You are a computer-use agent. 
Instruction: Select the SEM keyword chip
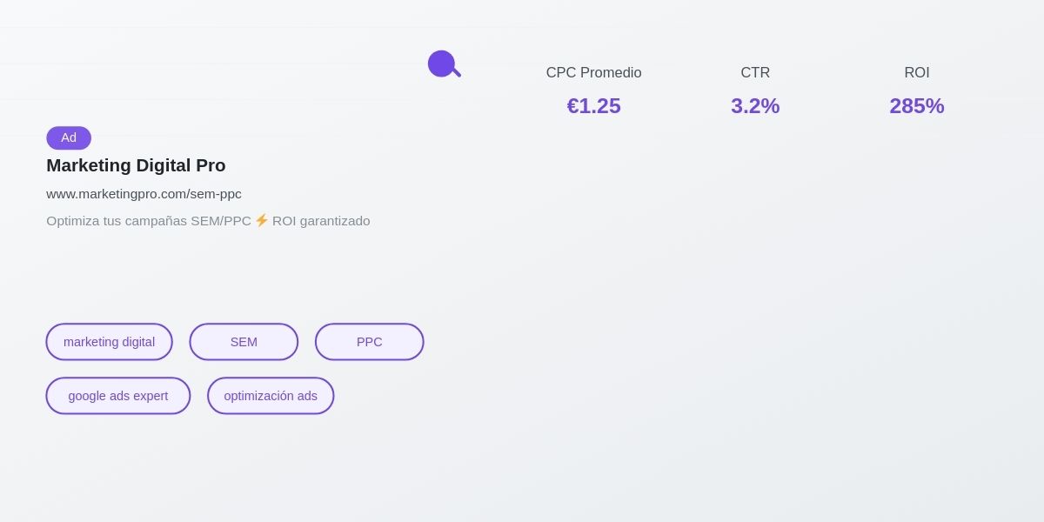point(244,342)
